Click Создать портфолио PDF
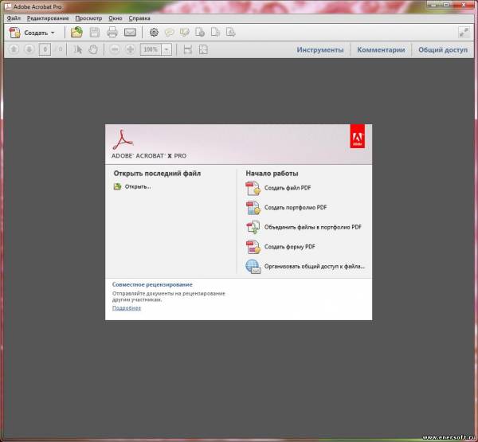This screenshot has height=442, width=478. pyautogui.click(x=296, y=207)
